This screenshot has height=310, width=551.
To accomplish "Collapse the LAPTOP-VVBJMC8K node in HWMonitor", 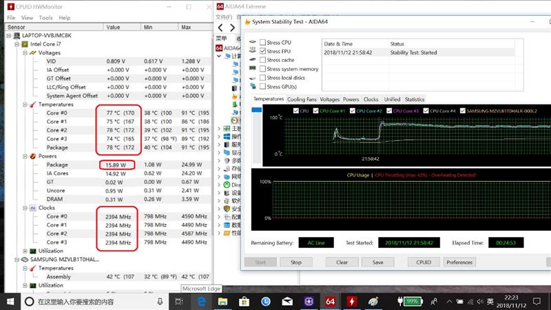I will pos(9,36).
